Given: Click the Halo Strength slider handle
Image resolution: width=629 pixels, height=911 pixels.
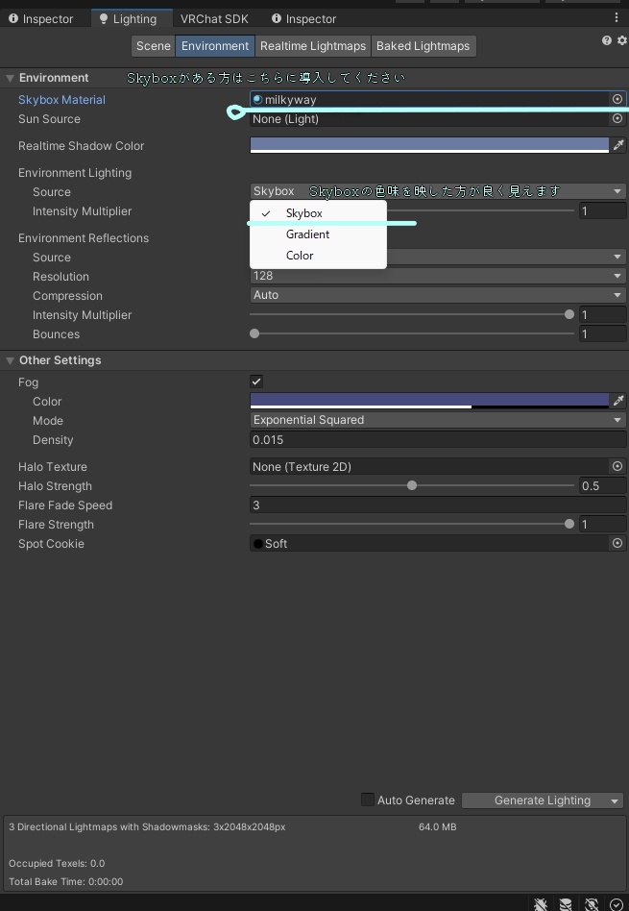Looking at the screenshot, I should [412, 486].
